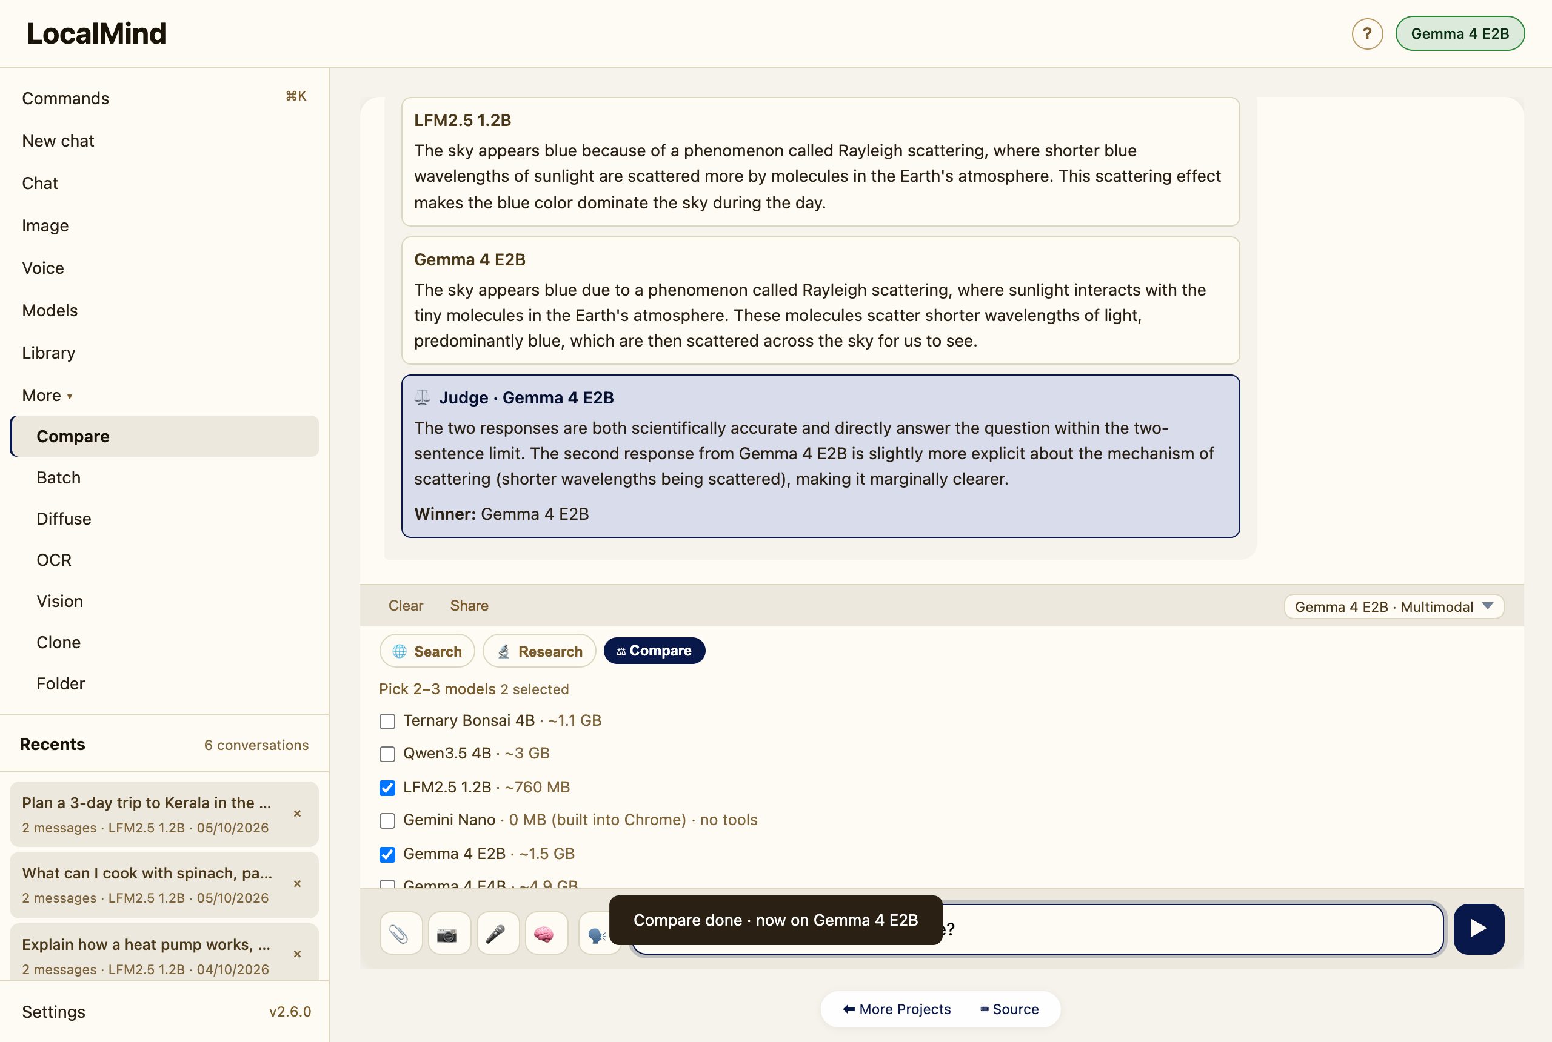This screenshot has height=1042, width=1552.
Task: Click the send arrow button
Action: pos(1479,929)
